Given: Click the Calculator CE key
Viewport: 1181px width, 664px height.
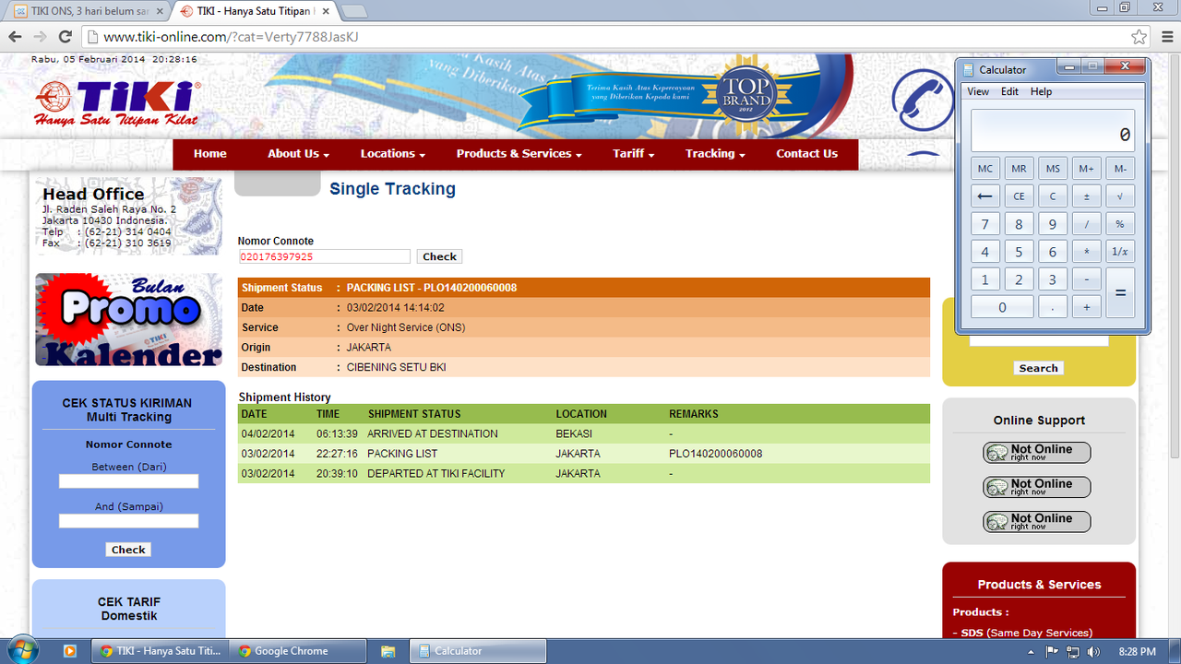Looking at the screenshot, I should [x=1019, y=196].
